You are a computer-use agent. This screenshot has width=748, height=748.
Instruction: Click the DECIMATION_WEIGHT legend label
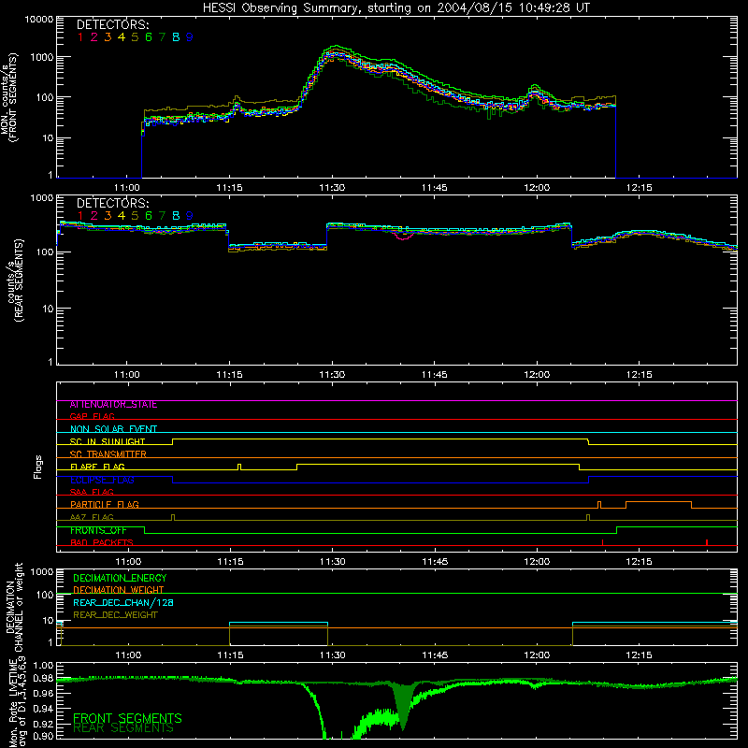click(119, 590)
